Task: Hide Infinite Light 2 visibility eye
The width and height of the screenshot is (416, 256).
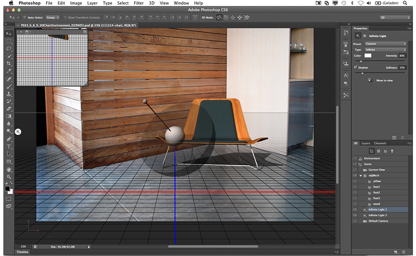Action: click(x=355, y=215)
